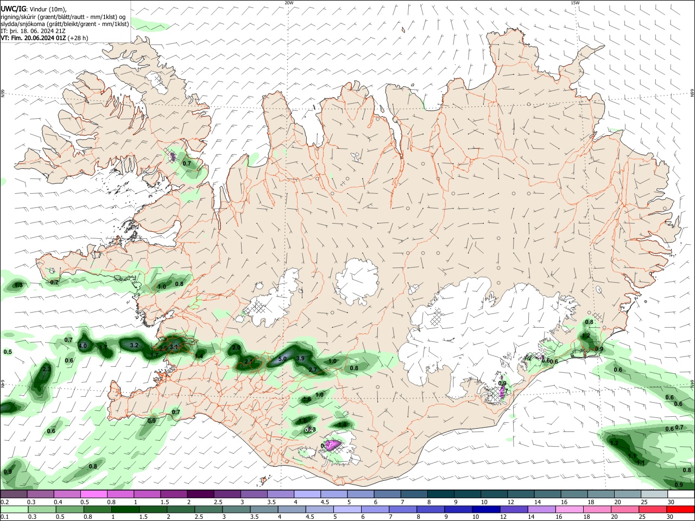Image resolution: width=695 pixels, height=521 pixels.
Task: Click the swatch between 25 and 30 in bottom legend
Action: pyautogui.click(x=653, y=509)
